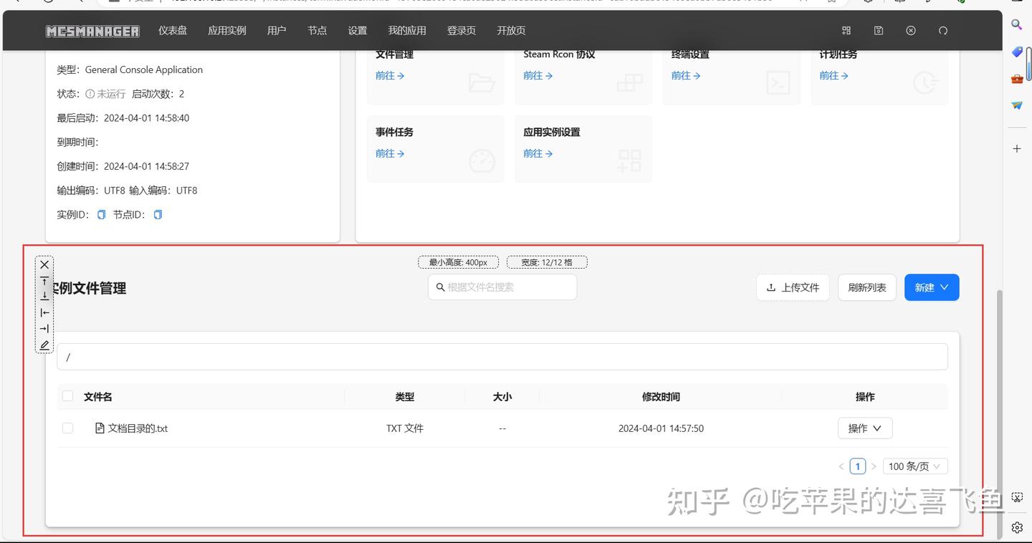
Task: Open 设置 in the top navigation
Action: 358,30
